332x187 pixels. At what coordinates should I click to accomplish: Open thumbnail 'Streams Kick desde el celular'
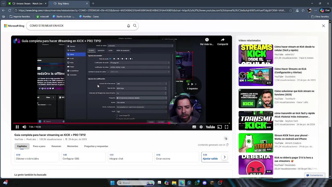point(256,54)
